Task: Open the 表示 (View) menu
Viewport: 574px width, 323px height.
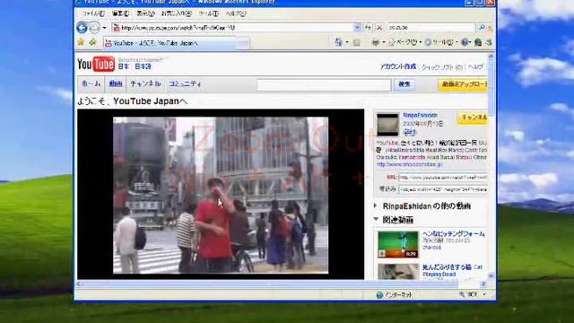Action: coord(145,13)
